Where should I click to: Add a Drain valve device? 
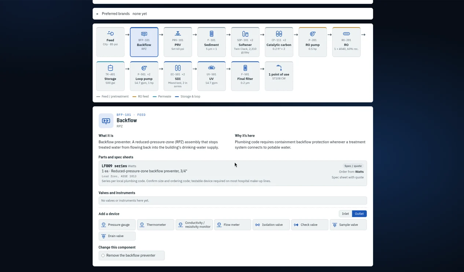[117, 236]
